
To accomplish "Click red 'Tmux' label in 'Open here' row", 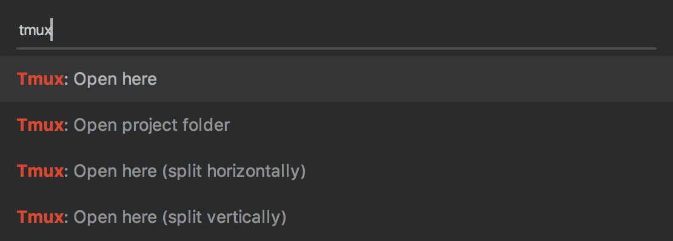I will click(x=41, y=79).
